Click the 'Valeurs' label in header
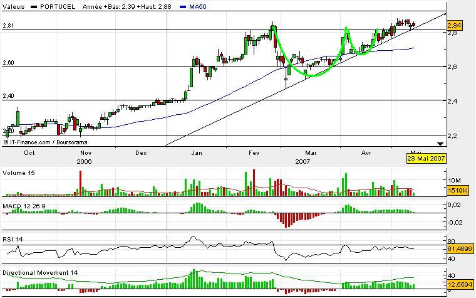476x298 pixels. point(14,6)
